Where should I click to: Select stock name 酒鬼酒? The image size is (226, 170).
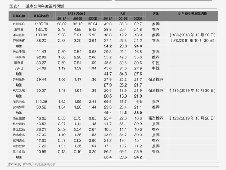pyautogui.click(x=19, y=63)
